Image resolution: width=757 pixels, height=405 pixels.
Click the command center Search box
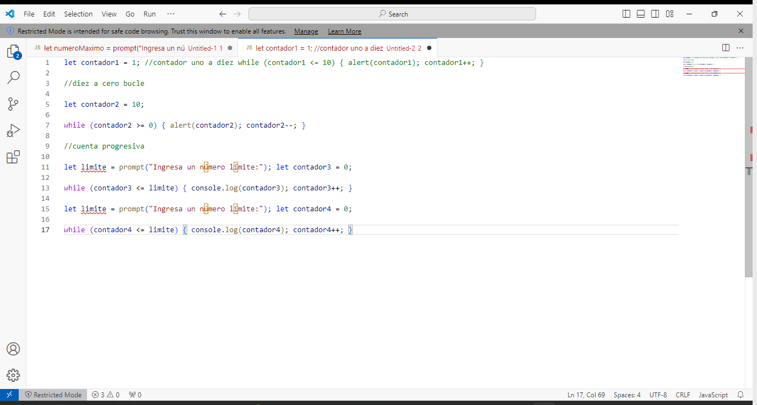(392, 14)
